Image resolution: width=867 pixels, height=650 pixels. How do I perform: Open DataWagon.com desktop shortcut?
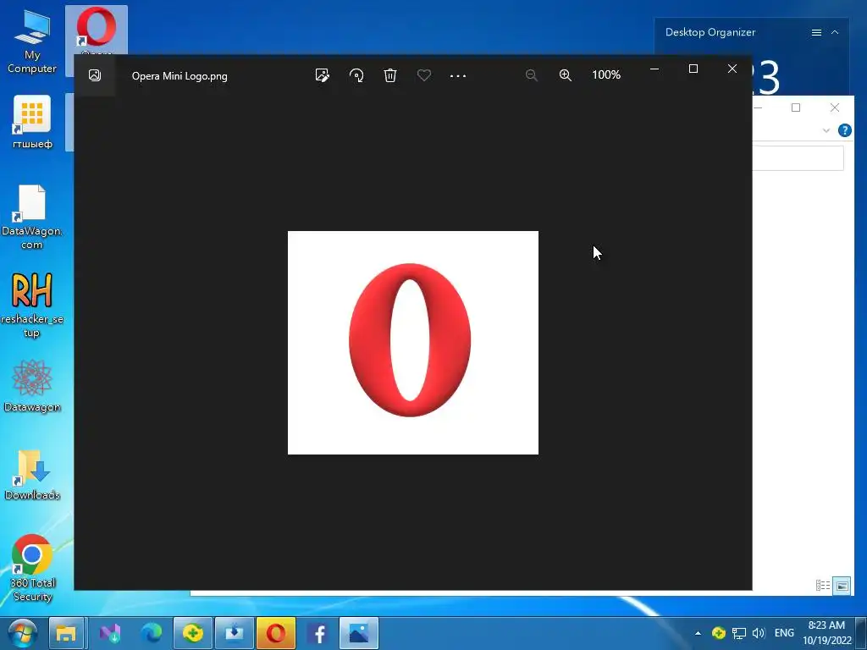tap(31, 217)
